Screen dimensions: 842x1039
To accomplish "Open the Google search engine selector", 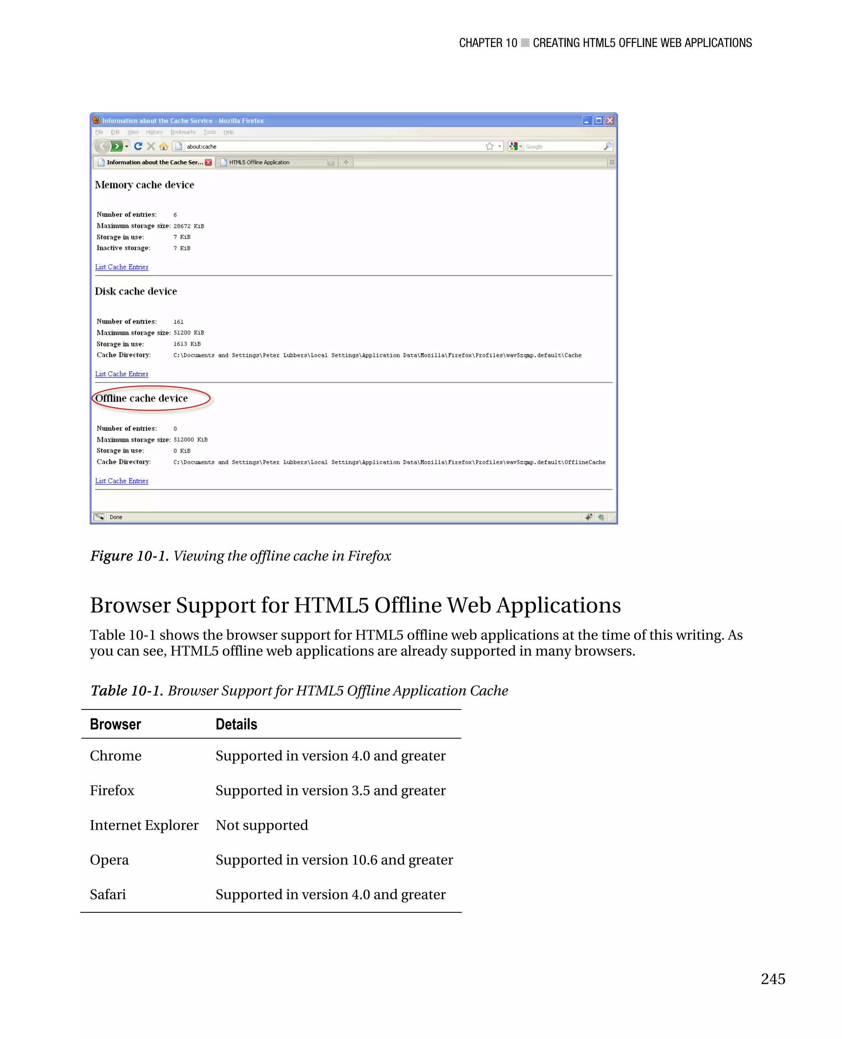I will pyautogui.click(x=516, y=146).
